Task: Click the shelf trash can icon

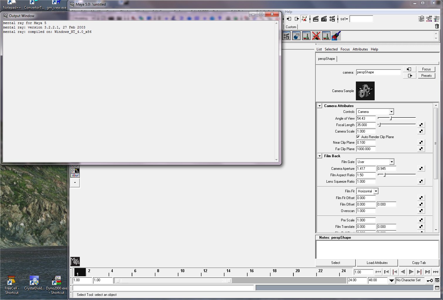Action: pos(437,26)
